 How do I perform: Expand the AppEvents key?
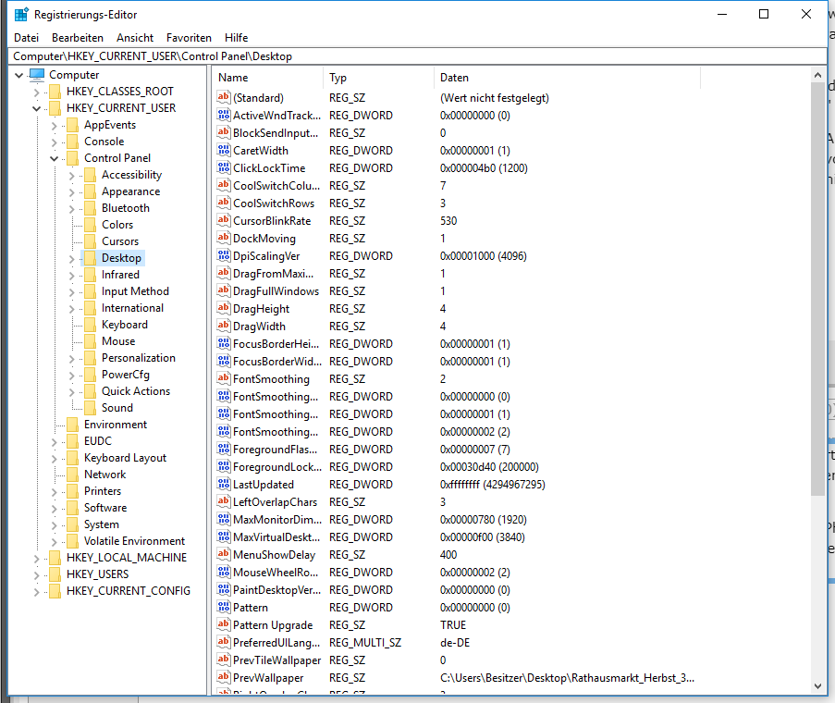pyautogui.click(x=54, y=126)
